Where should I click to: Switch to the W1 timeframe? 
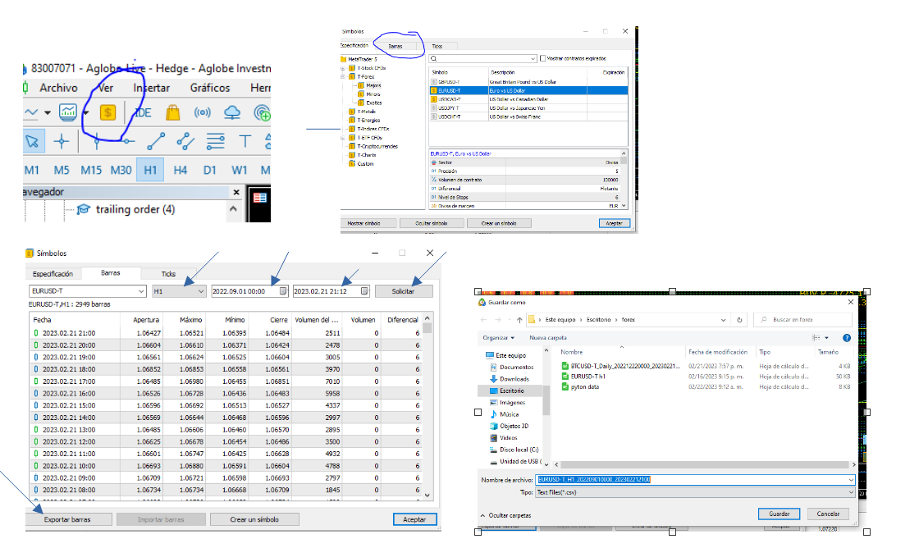239,171
